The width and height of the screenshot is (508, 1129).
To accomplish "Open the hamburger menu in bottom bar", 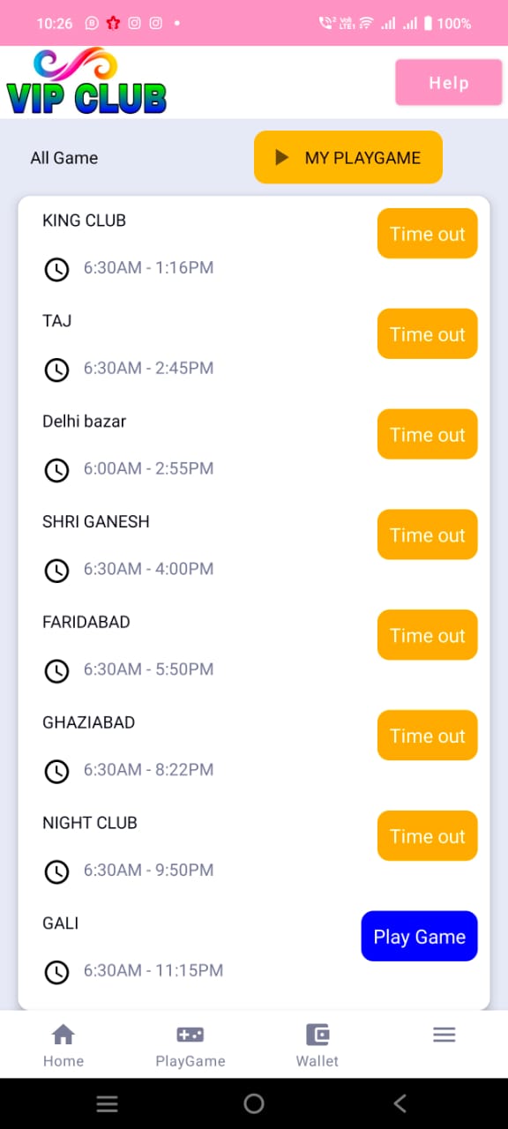I will (x=444, y=1035).
